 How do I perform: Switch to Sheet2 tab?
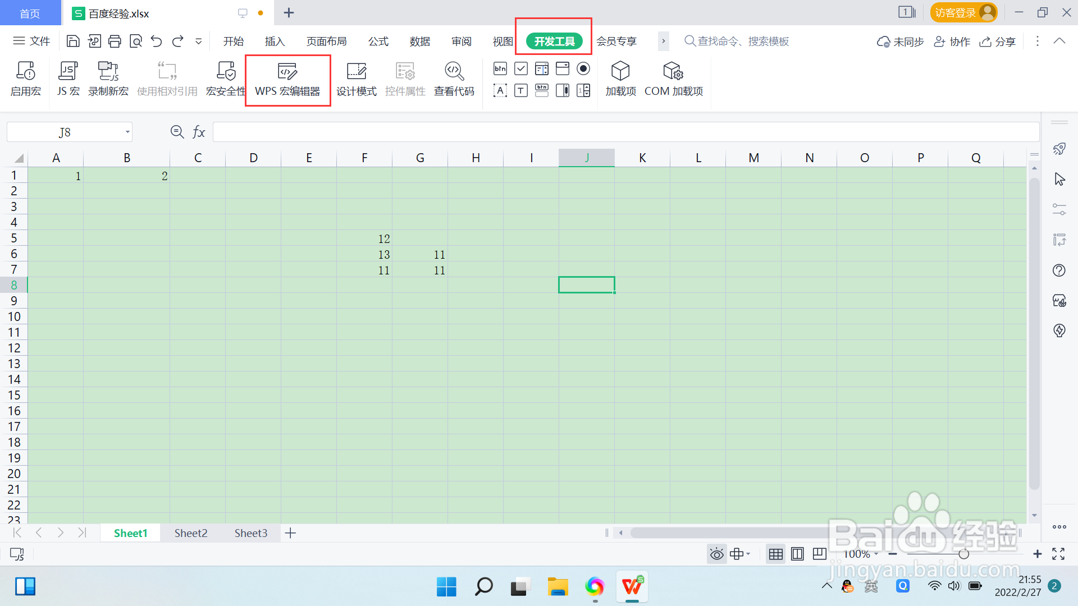191,533
